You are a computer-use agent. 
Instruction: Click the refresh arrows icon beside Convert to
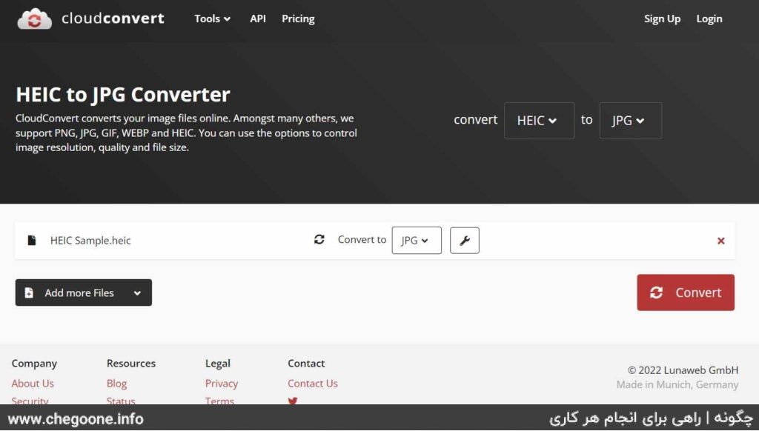coord(319,239)
